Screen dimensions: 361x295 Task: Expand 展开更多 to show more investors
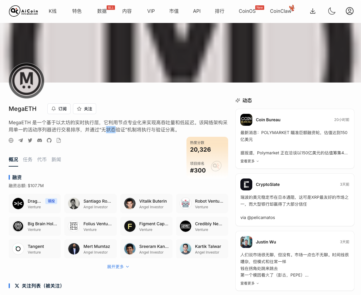click(118, 266)
